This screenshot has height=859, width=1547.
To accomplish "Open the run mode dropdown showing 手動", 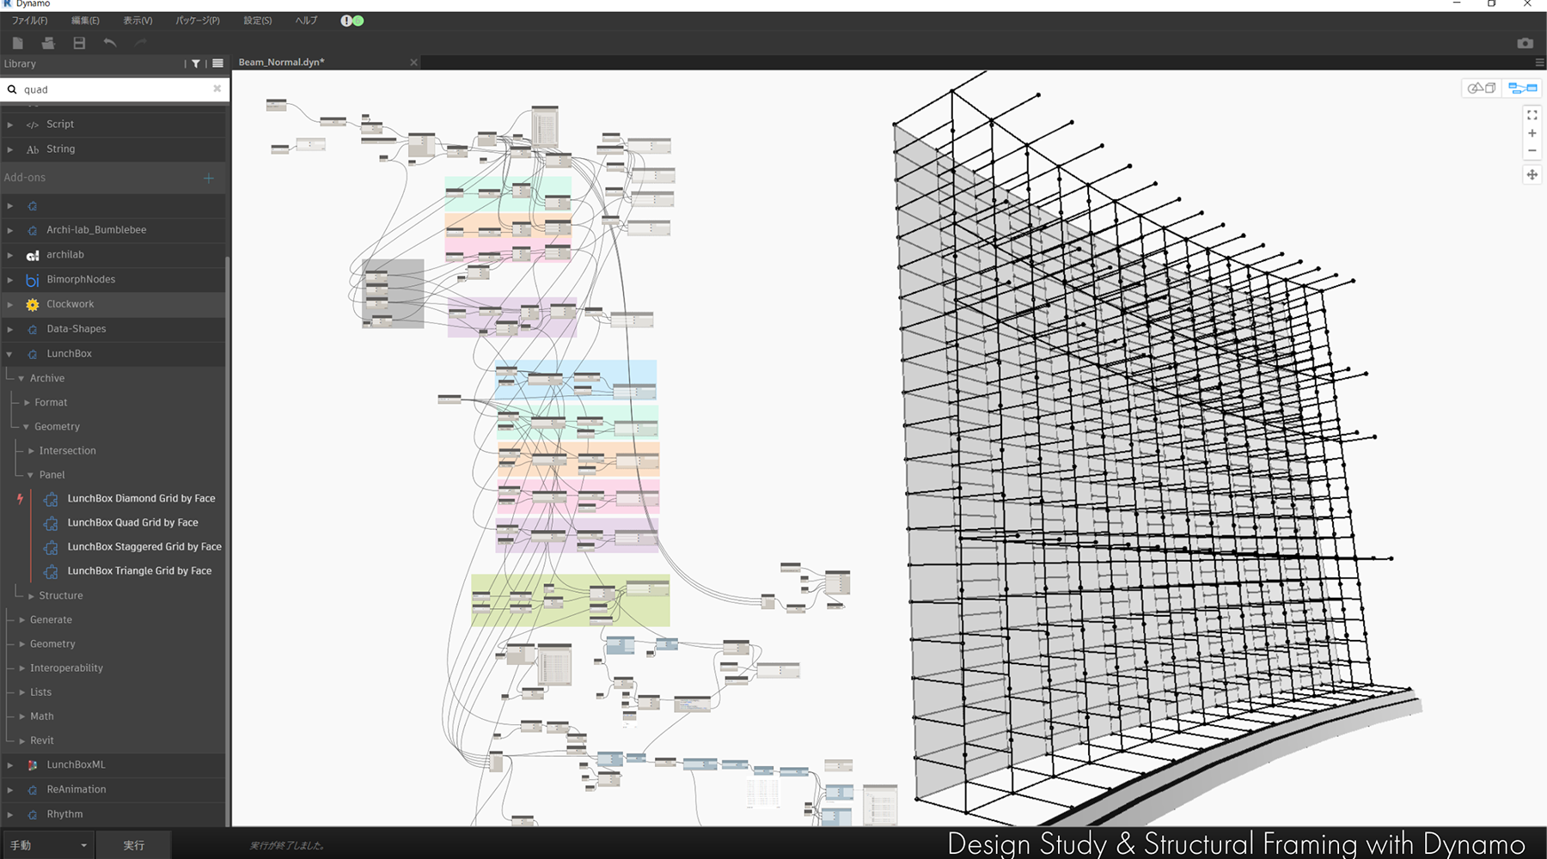I will [x=48, y=845].
